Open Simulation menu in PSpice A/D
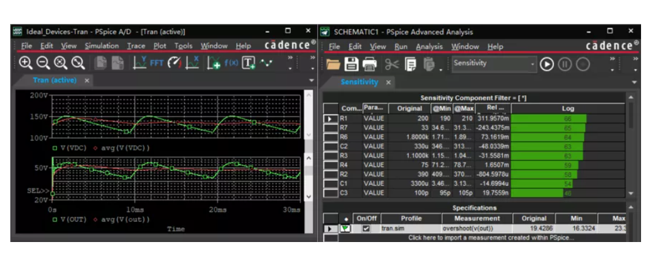Viewport: 648px width, 254px height. 102,46
